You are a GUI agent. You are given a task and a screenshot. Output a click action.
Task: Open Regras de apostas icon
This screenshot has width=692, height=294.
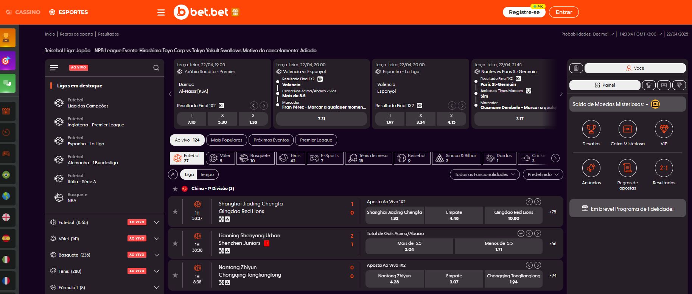[628, 168]
